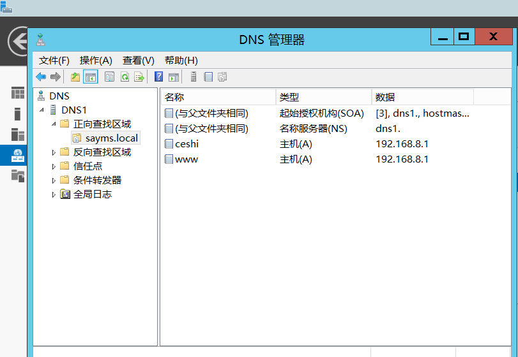Click record icon beside www
The width and height of the screenshot is (518, 357).
pos(169,159)
